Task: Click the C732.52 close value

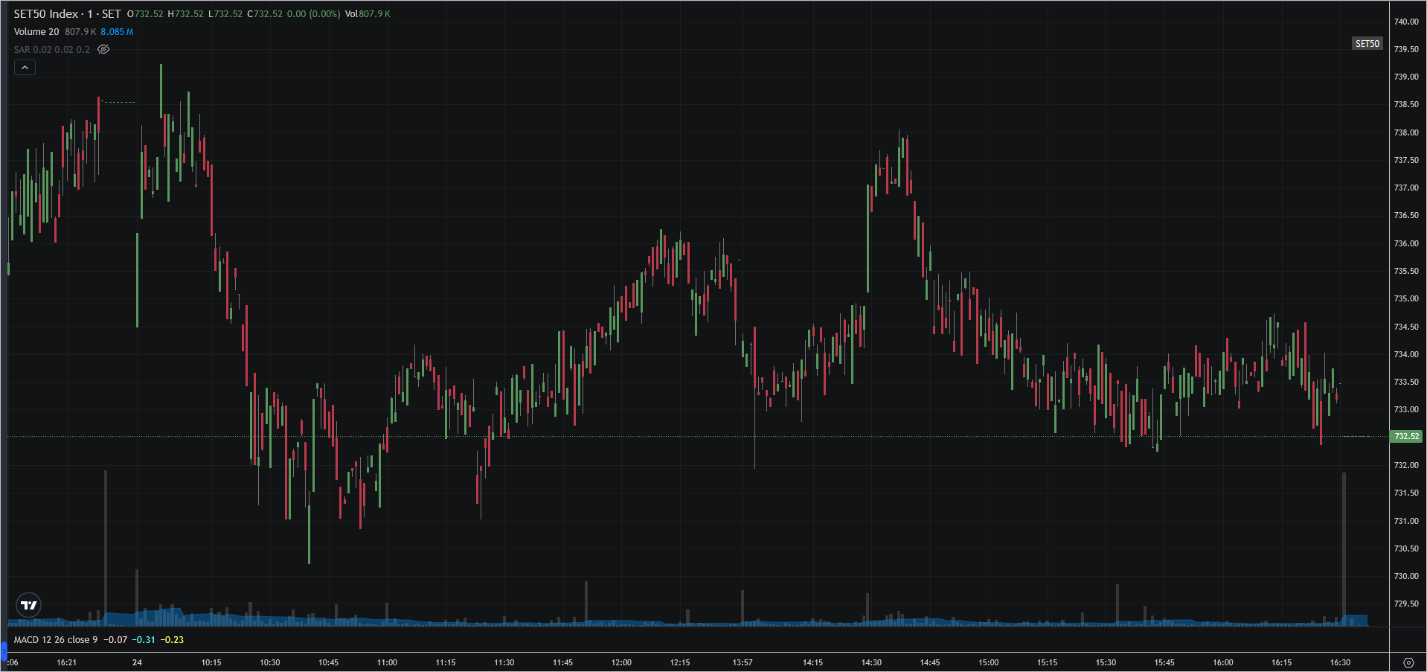Action: 265,14
